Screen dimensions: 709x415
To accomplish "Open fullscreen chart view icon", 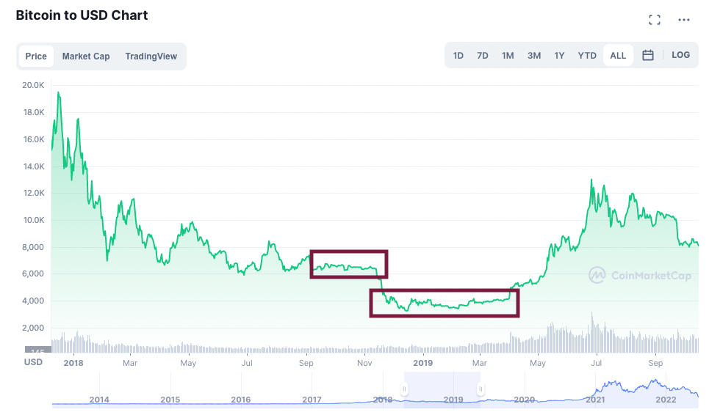I will [655, 19].
